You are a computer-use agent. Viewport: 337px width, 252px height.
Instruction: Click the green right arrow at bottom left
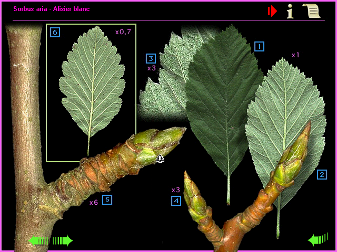pos(63,240)
